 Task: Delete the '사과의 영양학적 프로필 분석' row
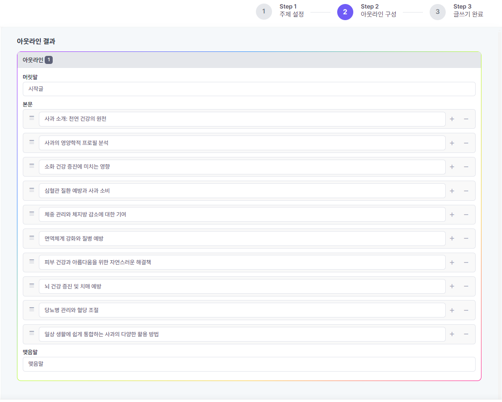[466, 143]
